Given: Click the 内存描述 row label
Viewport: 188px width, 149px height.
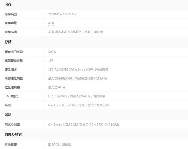Looking at the screenshot, I should [11, 32].
